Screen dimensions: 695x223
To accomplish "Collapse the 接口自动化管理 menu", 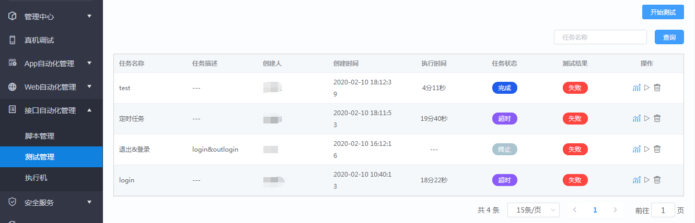I will point(89,110).
